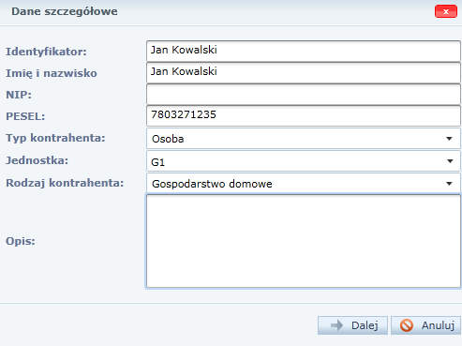The height and width of the screenshot is (346, 462).
Task: Click the Gospodarstwo domowe combo value
Action: pos(212,184)
